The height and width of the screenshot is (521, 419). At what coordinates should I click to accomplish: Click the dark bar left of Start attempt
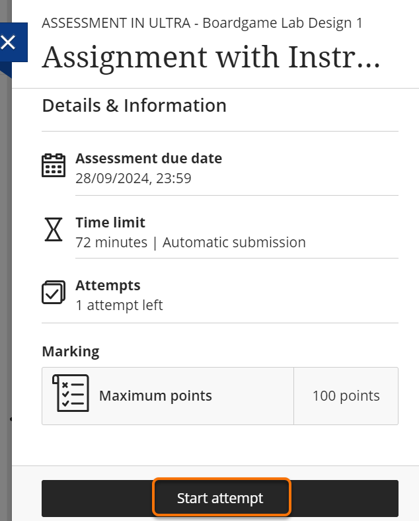(x=97, y=498)
